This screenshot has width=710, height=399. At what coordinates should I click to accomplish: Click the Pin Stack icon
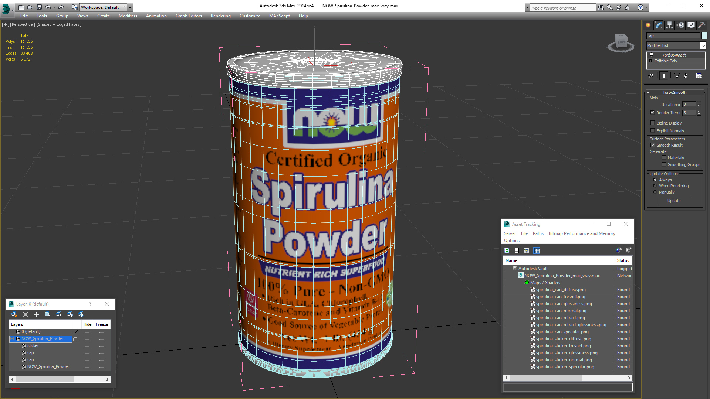point(651,75)
